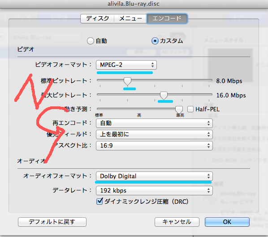Open the データレート 192 kbps dropdown

point(154,190)
